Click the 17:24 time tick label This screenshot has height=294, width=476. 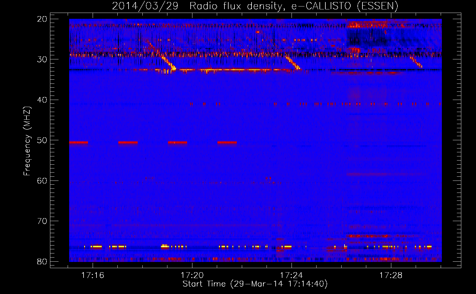click(292, 275)
